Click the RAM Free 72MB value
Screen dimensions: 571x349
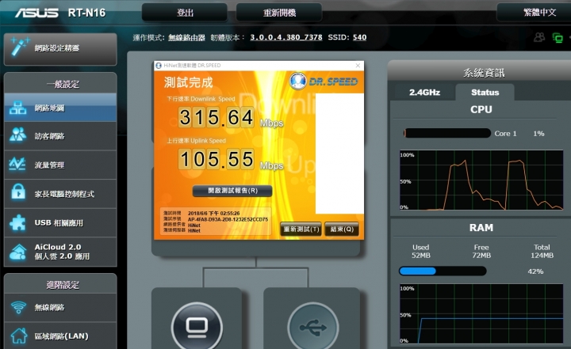tap(481, 255)
